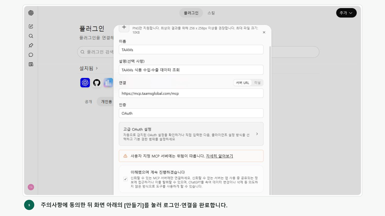Start a new chat from the sidebar

[31, 26]
